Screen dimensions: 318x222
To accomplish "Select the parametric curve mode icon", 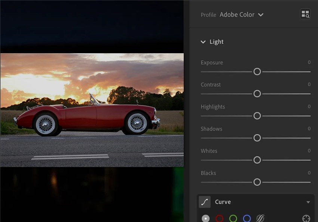I will click(260, 218).
